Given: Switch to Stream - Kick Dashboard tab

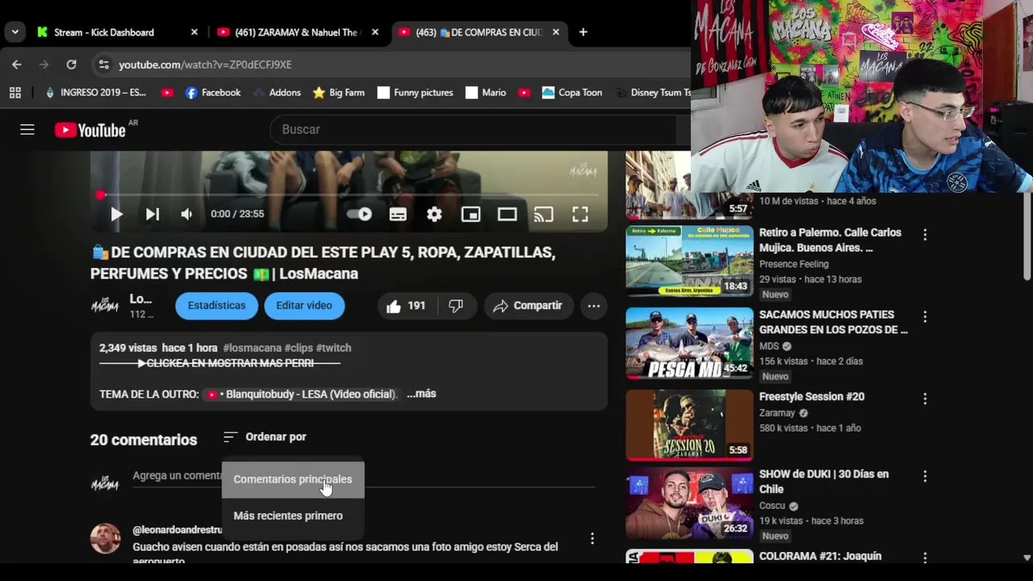Looking at the screenshot, I should click(104, 32).
